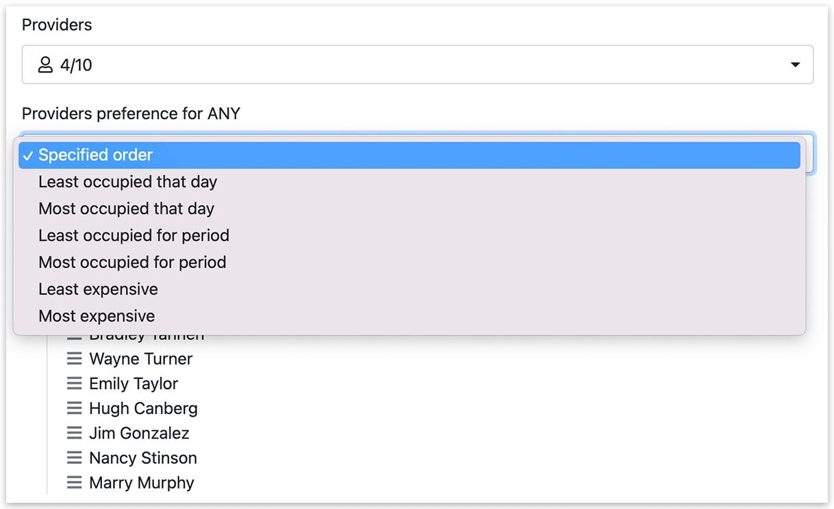This screenshot has width=834, height=509.
Task: Click the person icon in Providers field
Action: (45, 65)
